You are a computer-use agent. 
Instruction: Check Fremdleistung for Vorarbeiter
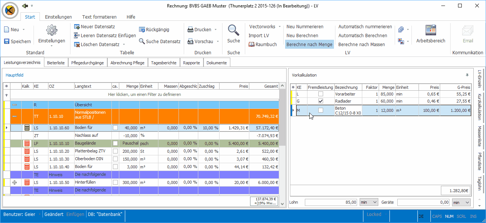point(321,94)
